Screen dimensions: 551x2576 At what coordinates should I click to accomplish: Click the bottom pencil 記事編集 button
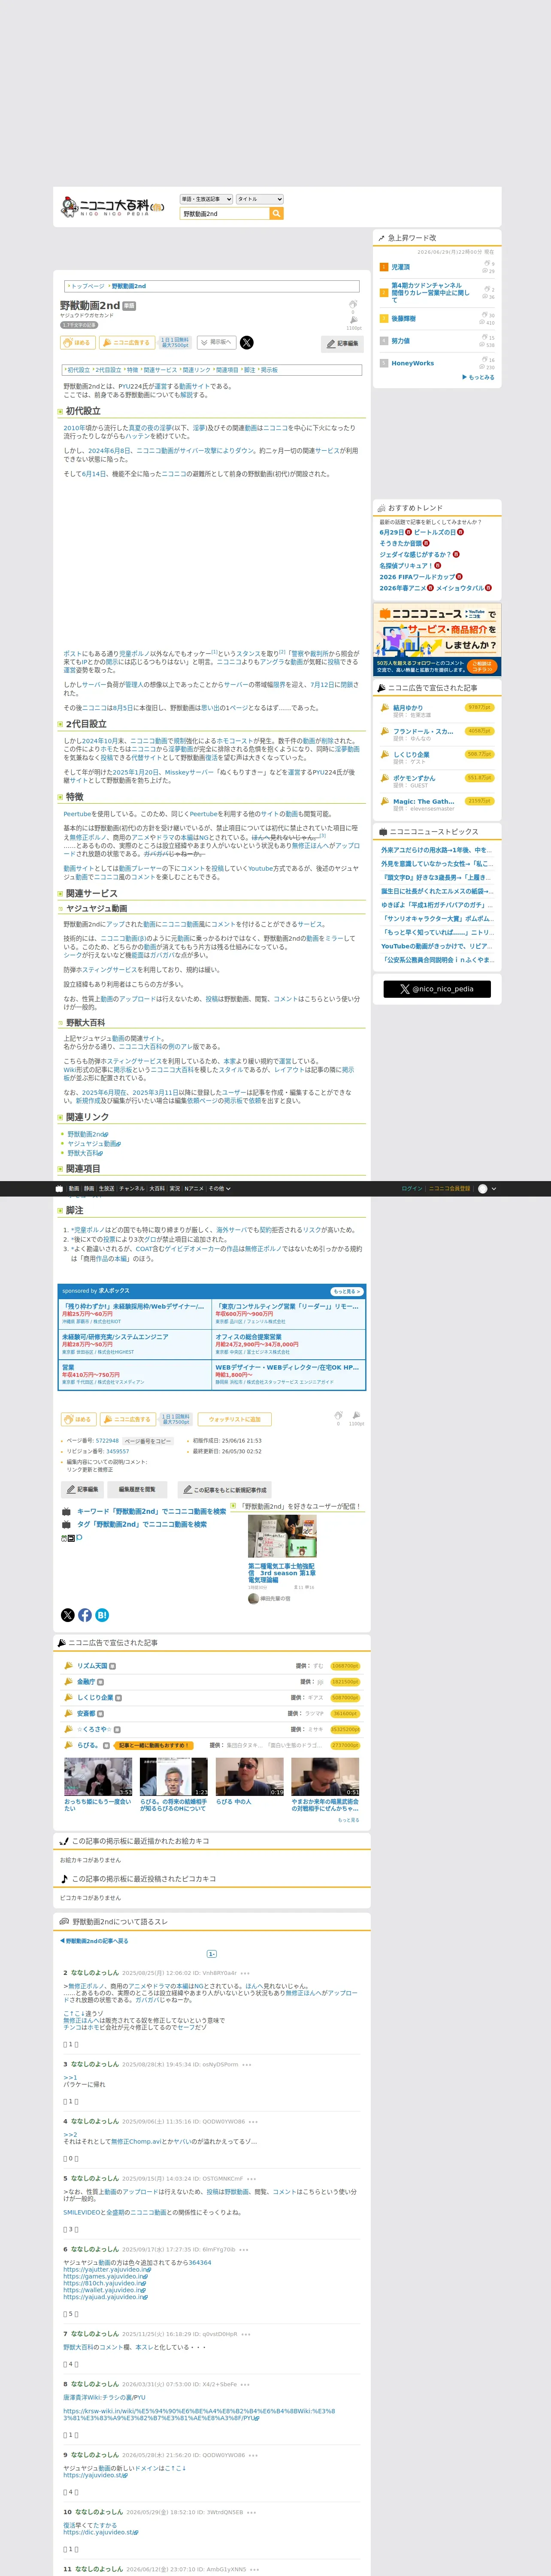[x=83, y=1489]
